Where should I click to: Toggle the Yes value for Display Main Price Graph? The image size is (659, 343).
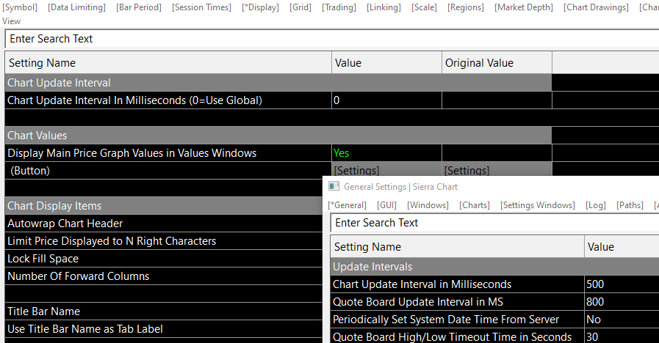(386, 153)
